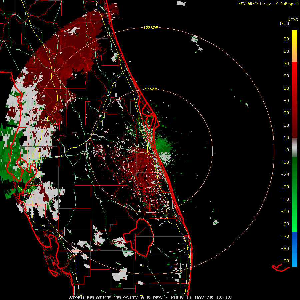The height and width of the screenshot is (300, 300).
Task: Select the positive 40 knot scale label
Action: 286,101
